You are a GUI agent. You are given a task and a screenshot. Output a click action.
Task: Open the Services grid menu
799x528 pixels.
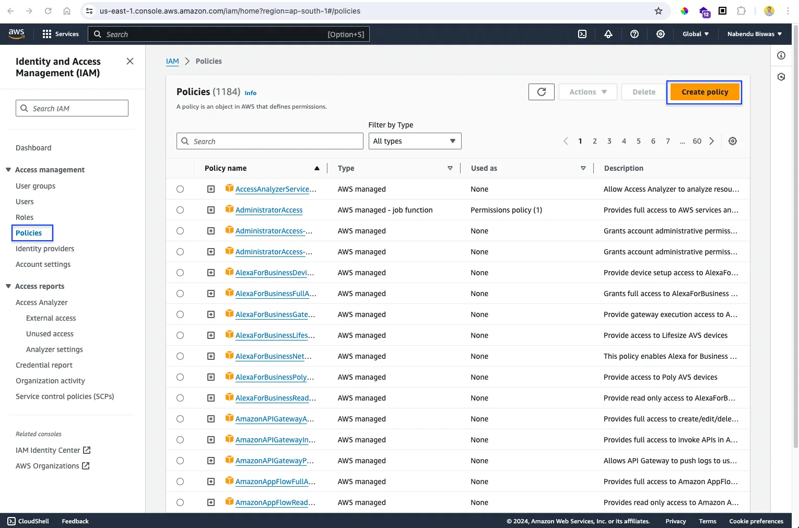point(61,34)
